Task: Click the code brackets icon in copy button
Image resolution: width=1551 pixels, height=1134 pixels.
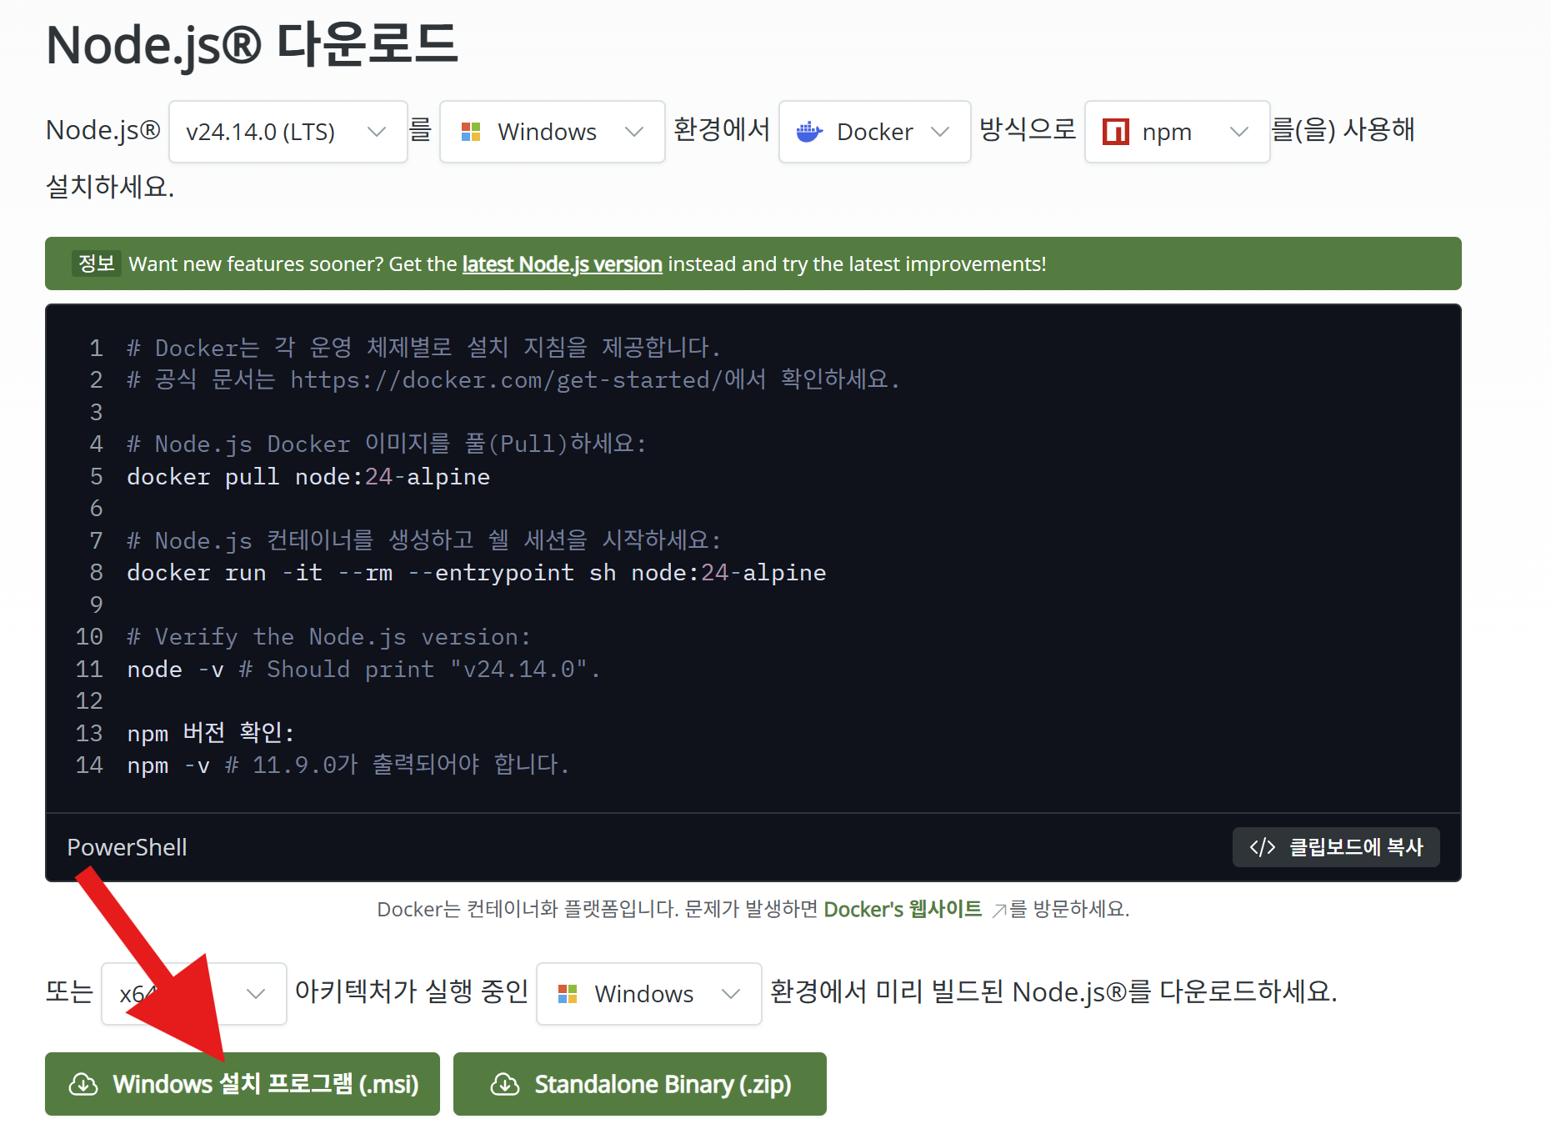Action: point(1263,847)
